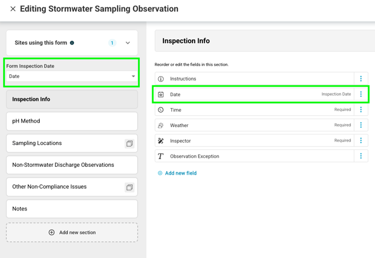375x258 pixels.
Task: Open the three-dot menu for Weather field
Action: [361, 125]
